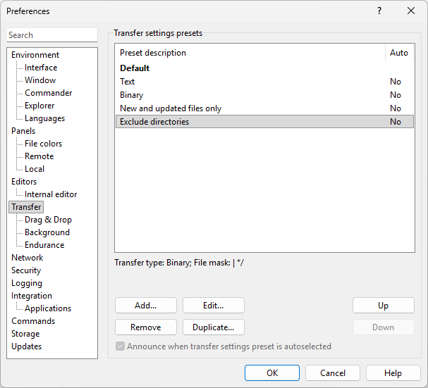Viewport: 428px width, 388px height.
Task: Open the File colors panel settings
Action: coord(43,144)
